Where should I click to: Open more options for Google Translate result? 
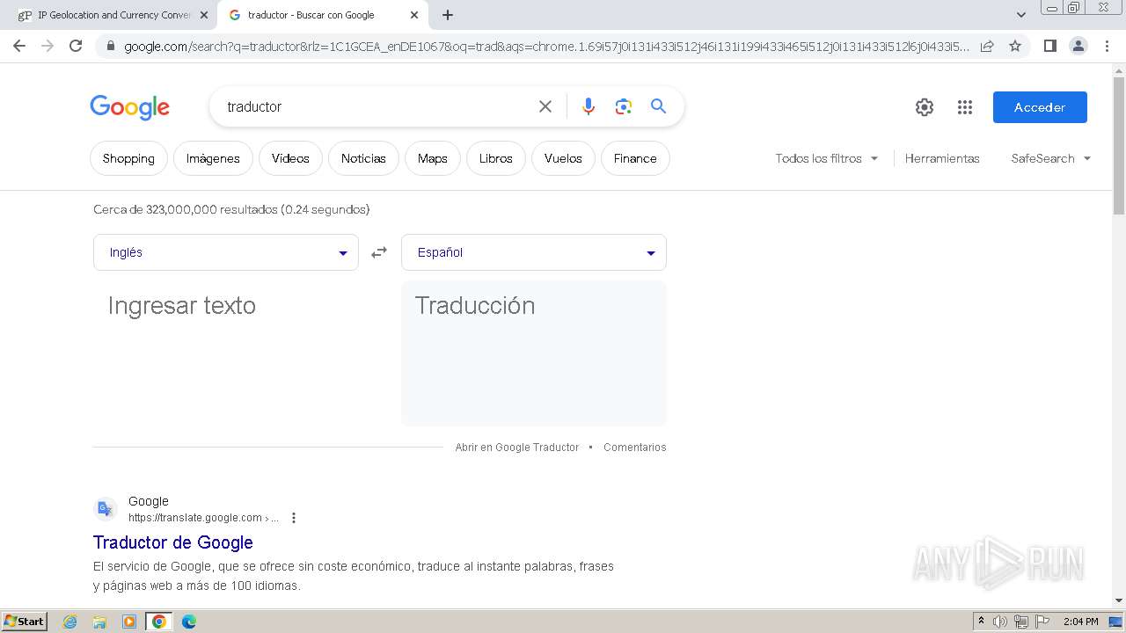coord(294,518)
